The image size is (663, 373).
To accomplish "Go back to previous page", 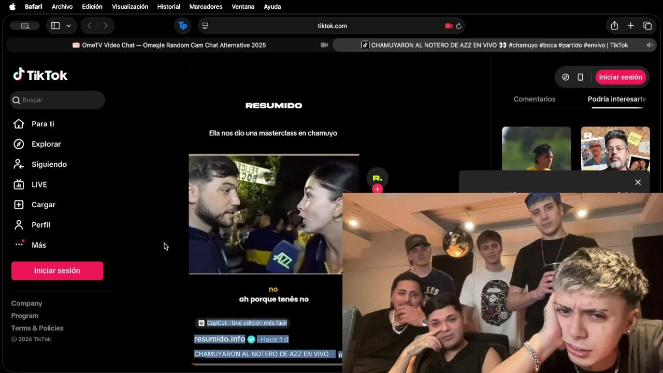I will tap(89, 26).
